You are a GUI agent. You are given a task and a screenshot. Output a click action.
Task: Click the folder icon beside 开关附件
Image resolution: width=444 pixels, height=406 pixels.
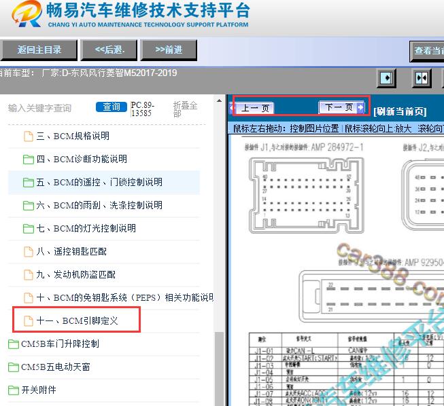pyautogui.click(x=14, y=390)
